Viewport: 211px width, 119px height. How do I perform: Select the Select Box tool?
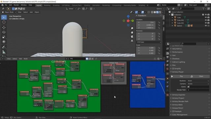point(4,18)
